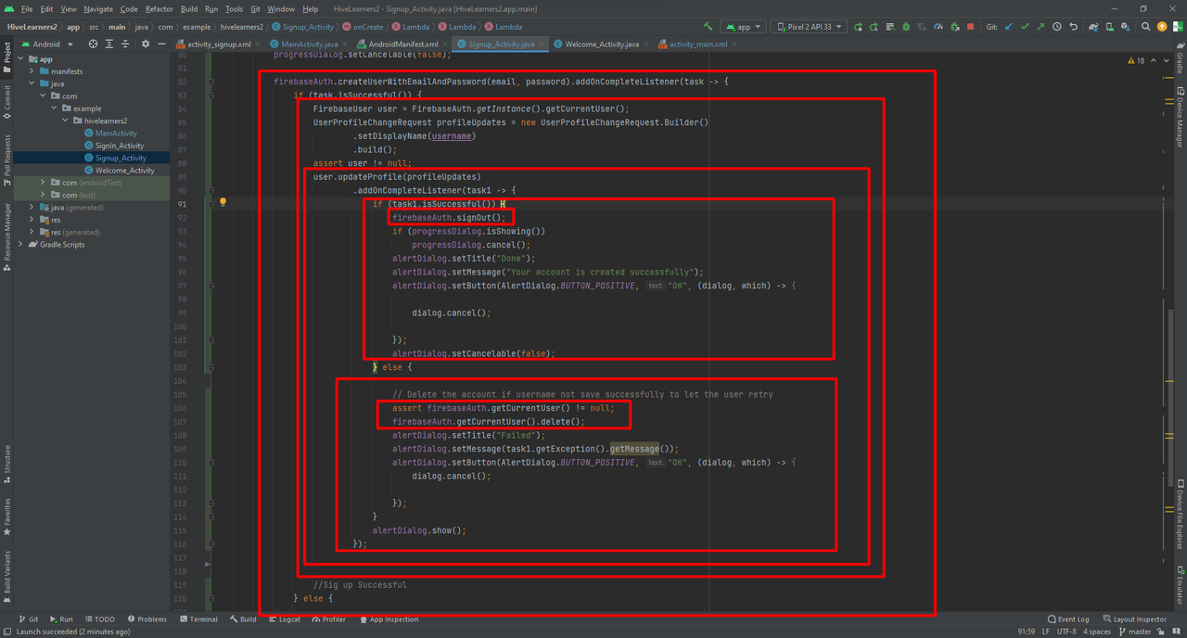Click the Search Everywhere magnifier icon

(1145, 27)
